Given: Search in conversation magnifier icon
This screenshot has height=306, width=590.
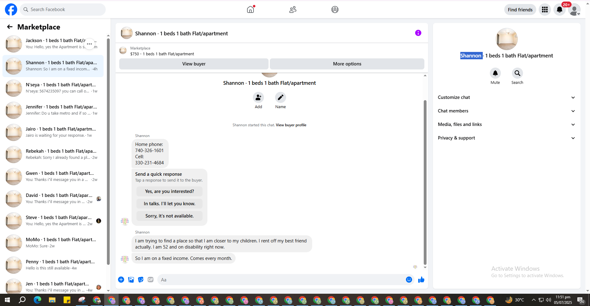Looking at the screenshot, I should click(517, 73).
